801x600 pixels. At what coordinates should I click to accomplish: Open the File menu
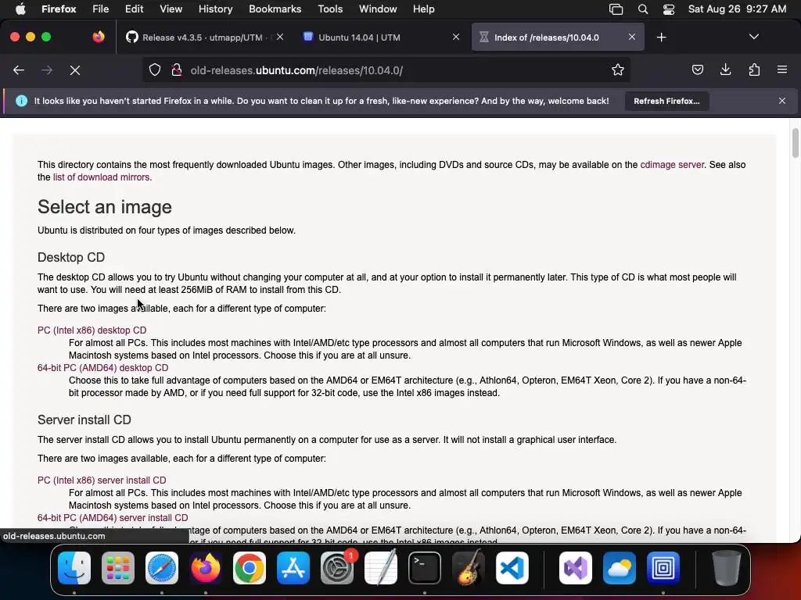101,9
